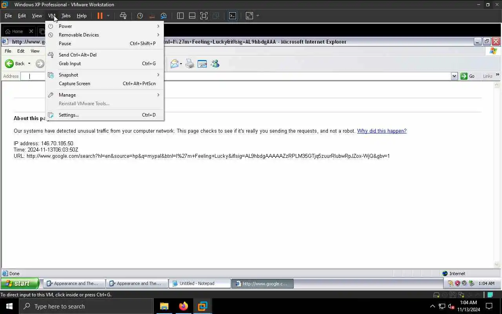This screenshot has height=314, width=502.
Task: Choose Pause from the VM menu
Action: pos(104,44)
